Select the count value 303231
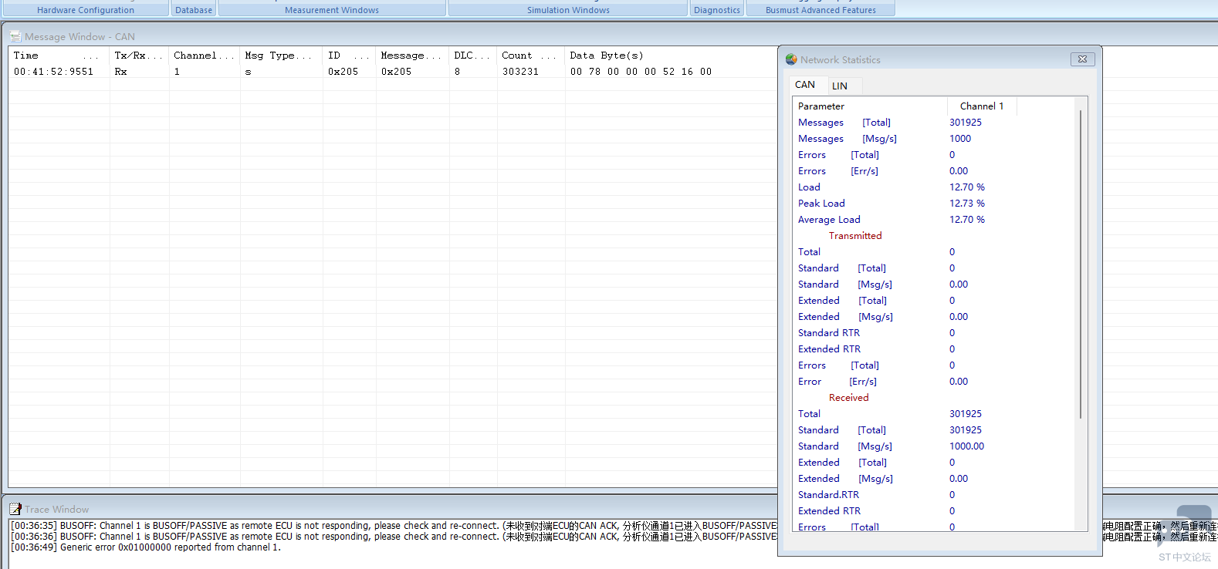This screenshot has height=569, width=1218. (x=520, y=72)
